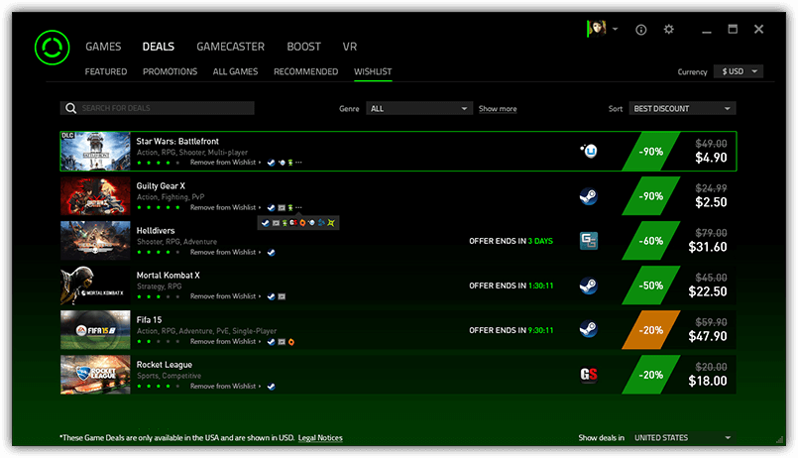Open the Rocket League thumbnail
Viewport: 798px width, 458px height.
96,375
